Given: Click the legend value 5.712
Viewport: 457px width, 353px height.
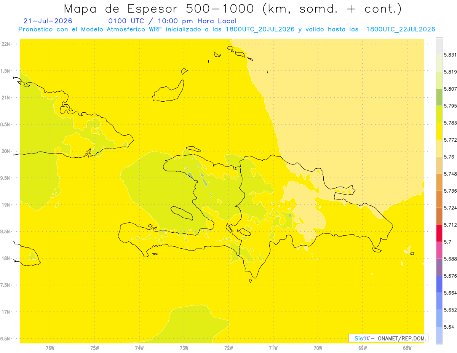Looking at the screenshot, I should click(450, 225).
